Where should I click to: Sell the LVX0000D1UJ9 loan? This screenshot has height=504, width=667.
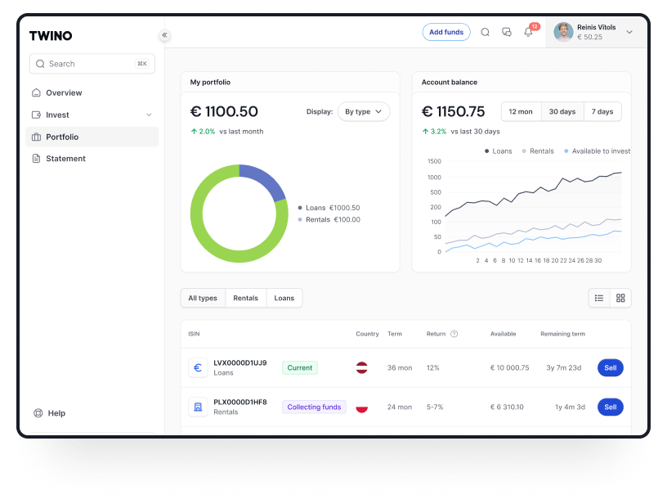click(x=610, y=368)
